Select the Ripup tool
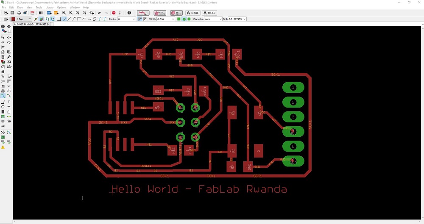The width and height of the screenshot is (424, 224). pyautogui.click(x=9, y=96)
